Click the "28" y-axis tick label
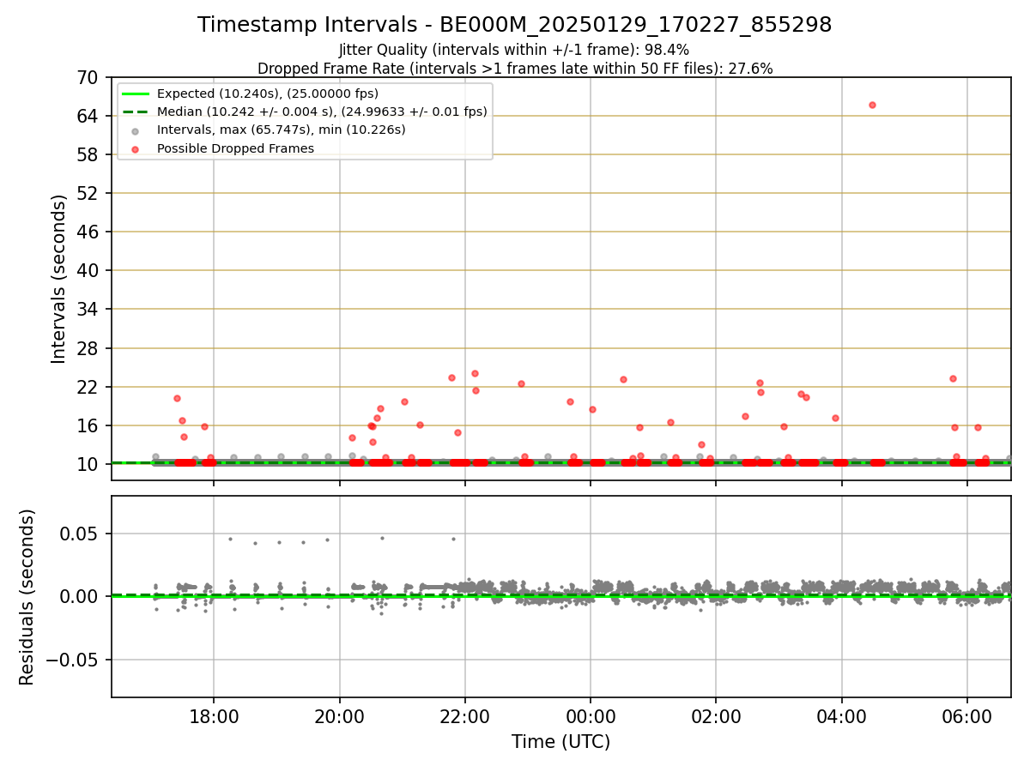The height and width of the screenshot is (772, 1030). [x=88, y=348]
